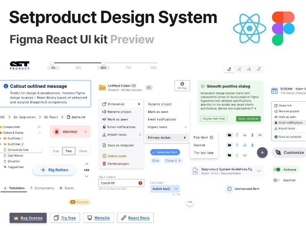
Task: Click the Figma logo icon
Action: 283,28
